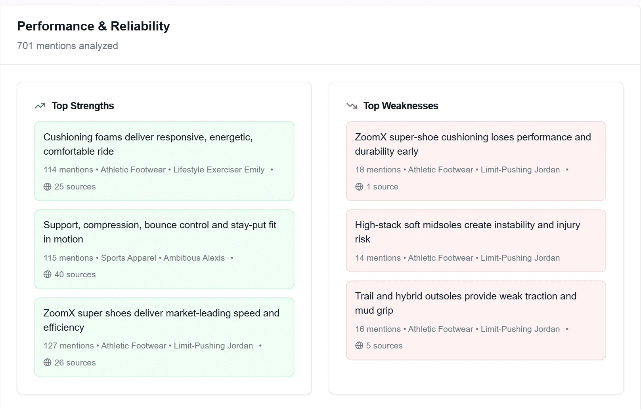Screen dimensions: 641x409
Task: Click the 'Lifestyle Exerciser Emily' persona label
Action: [219, 170]
